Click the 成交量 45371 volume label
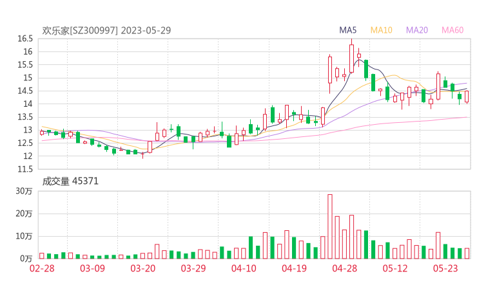477x283 pixels. tap(70, 181)
